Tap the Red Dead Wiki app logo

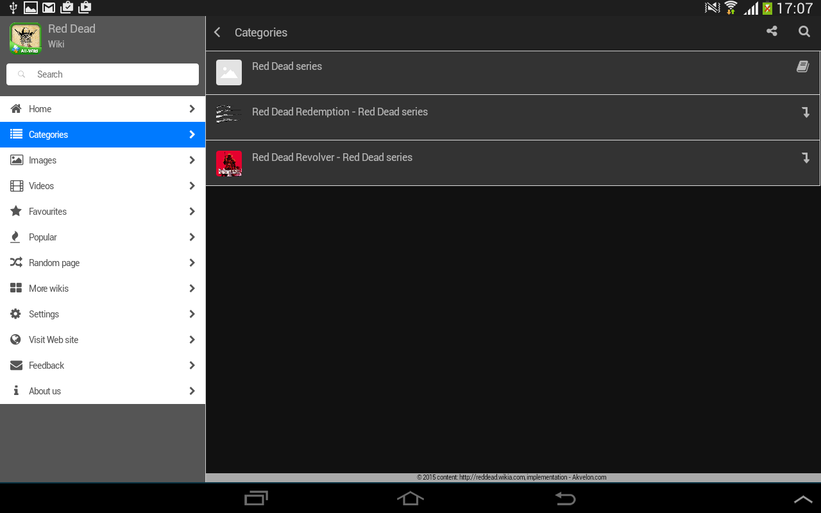(x=26, y=38)
